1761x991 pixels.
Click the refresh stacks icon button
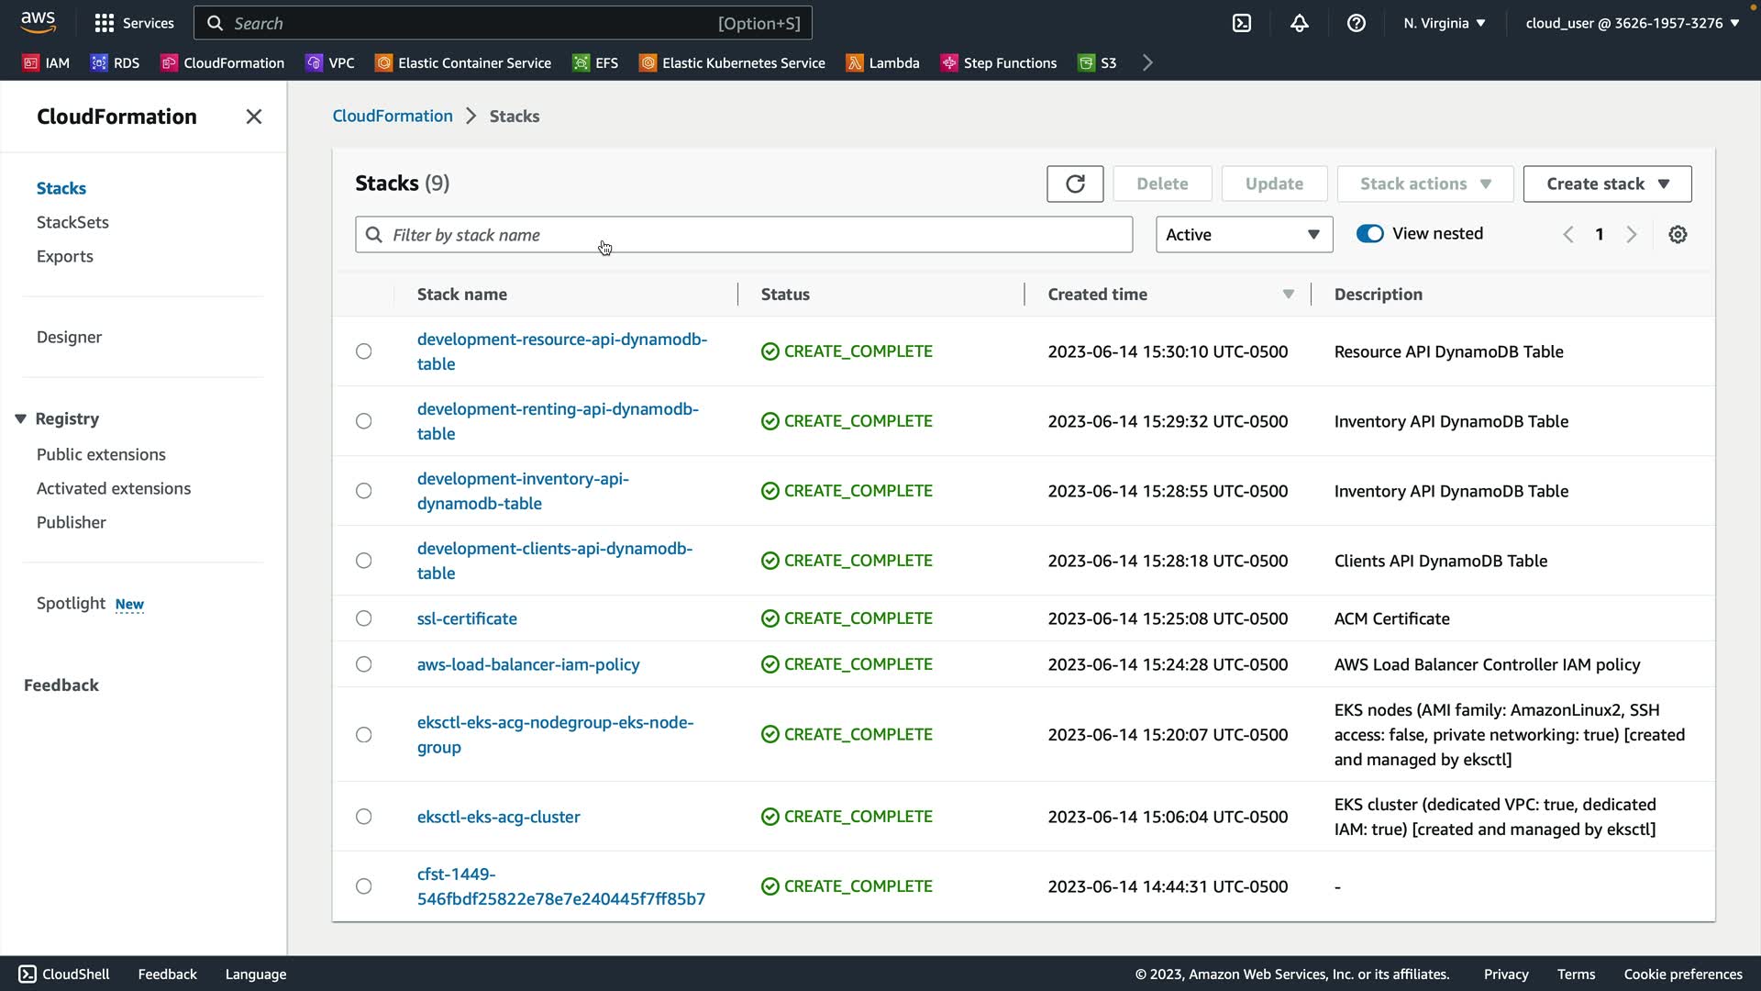[x=1075, y=184]
